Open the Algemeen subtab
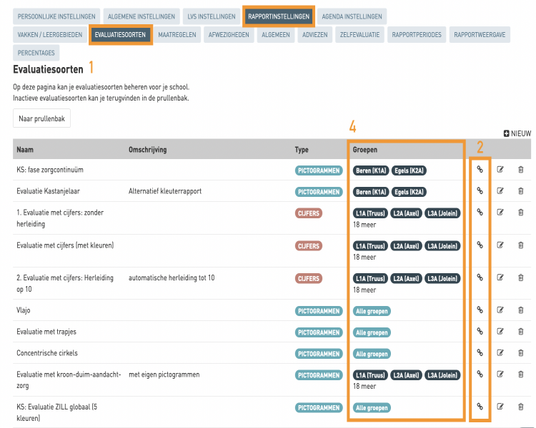Screen dimensions: 536x428 coord(276,35)
